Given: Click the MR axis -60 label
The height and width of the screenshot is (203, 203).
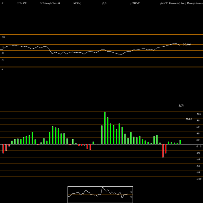Looking at the screenshot, I should point(198,166).
